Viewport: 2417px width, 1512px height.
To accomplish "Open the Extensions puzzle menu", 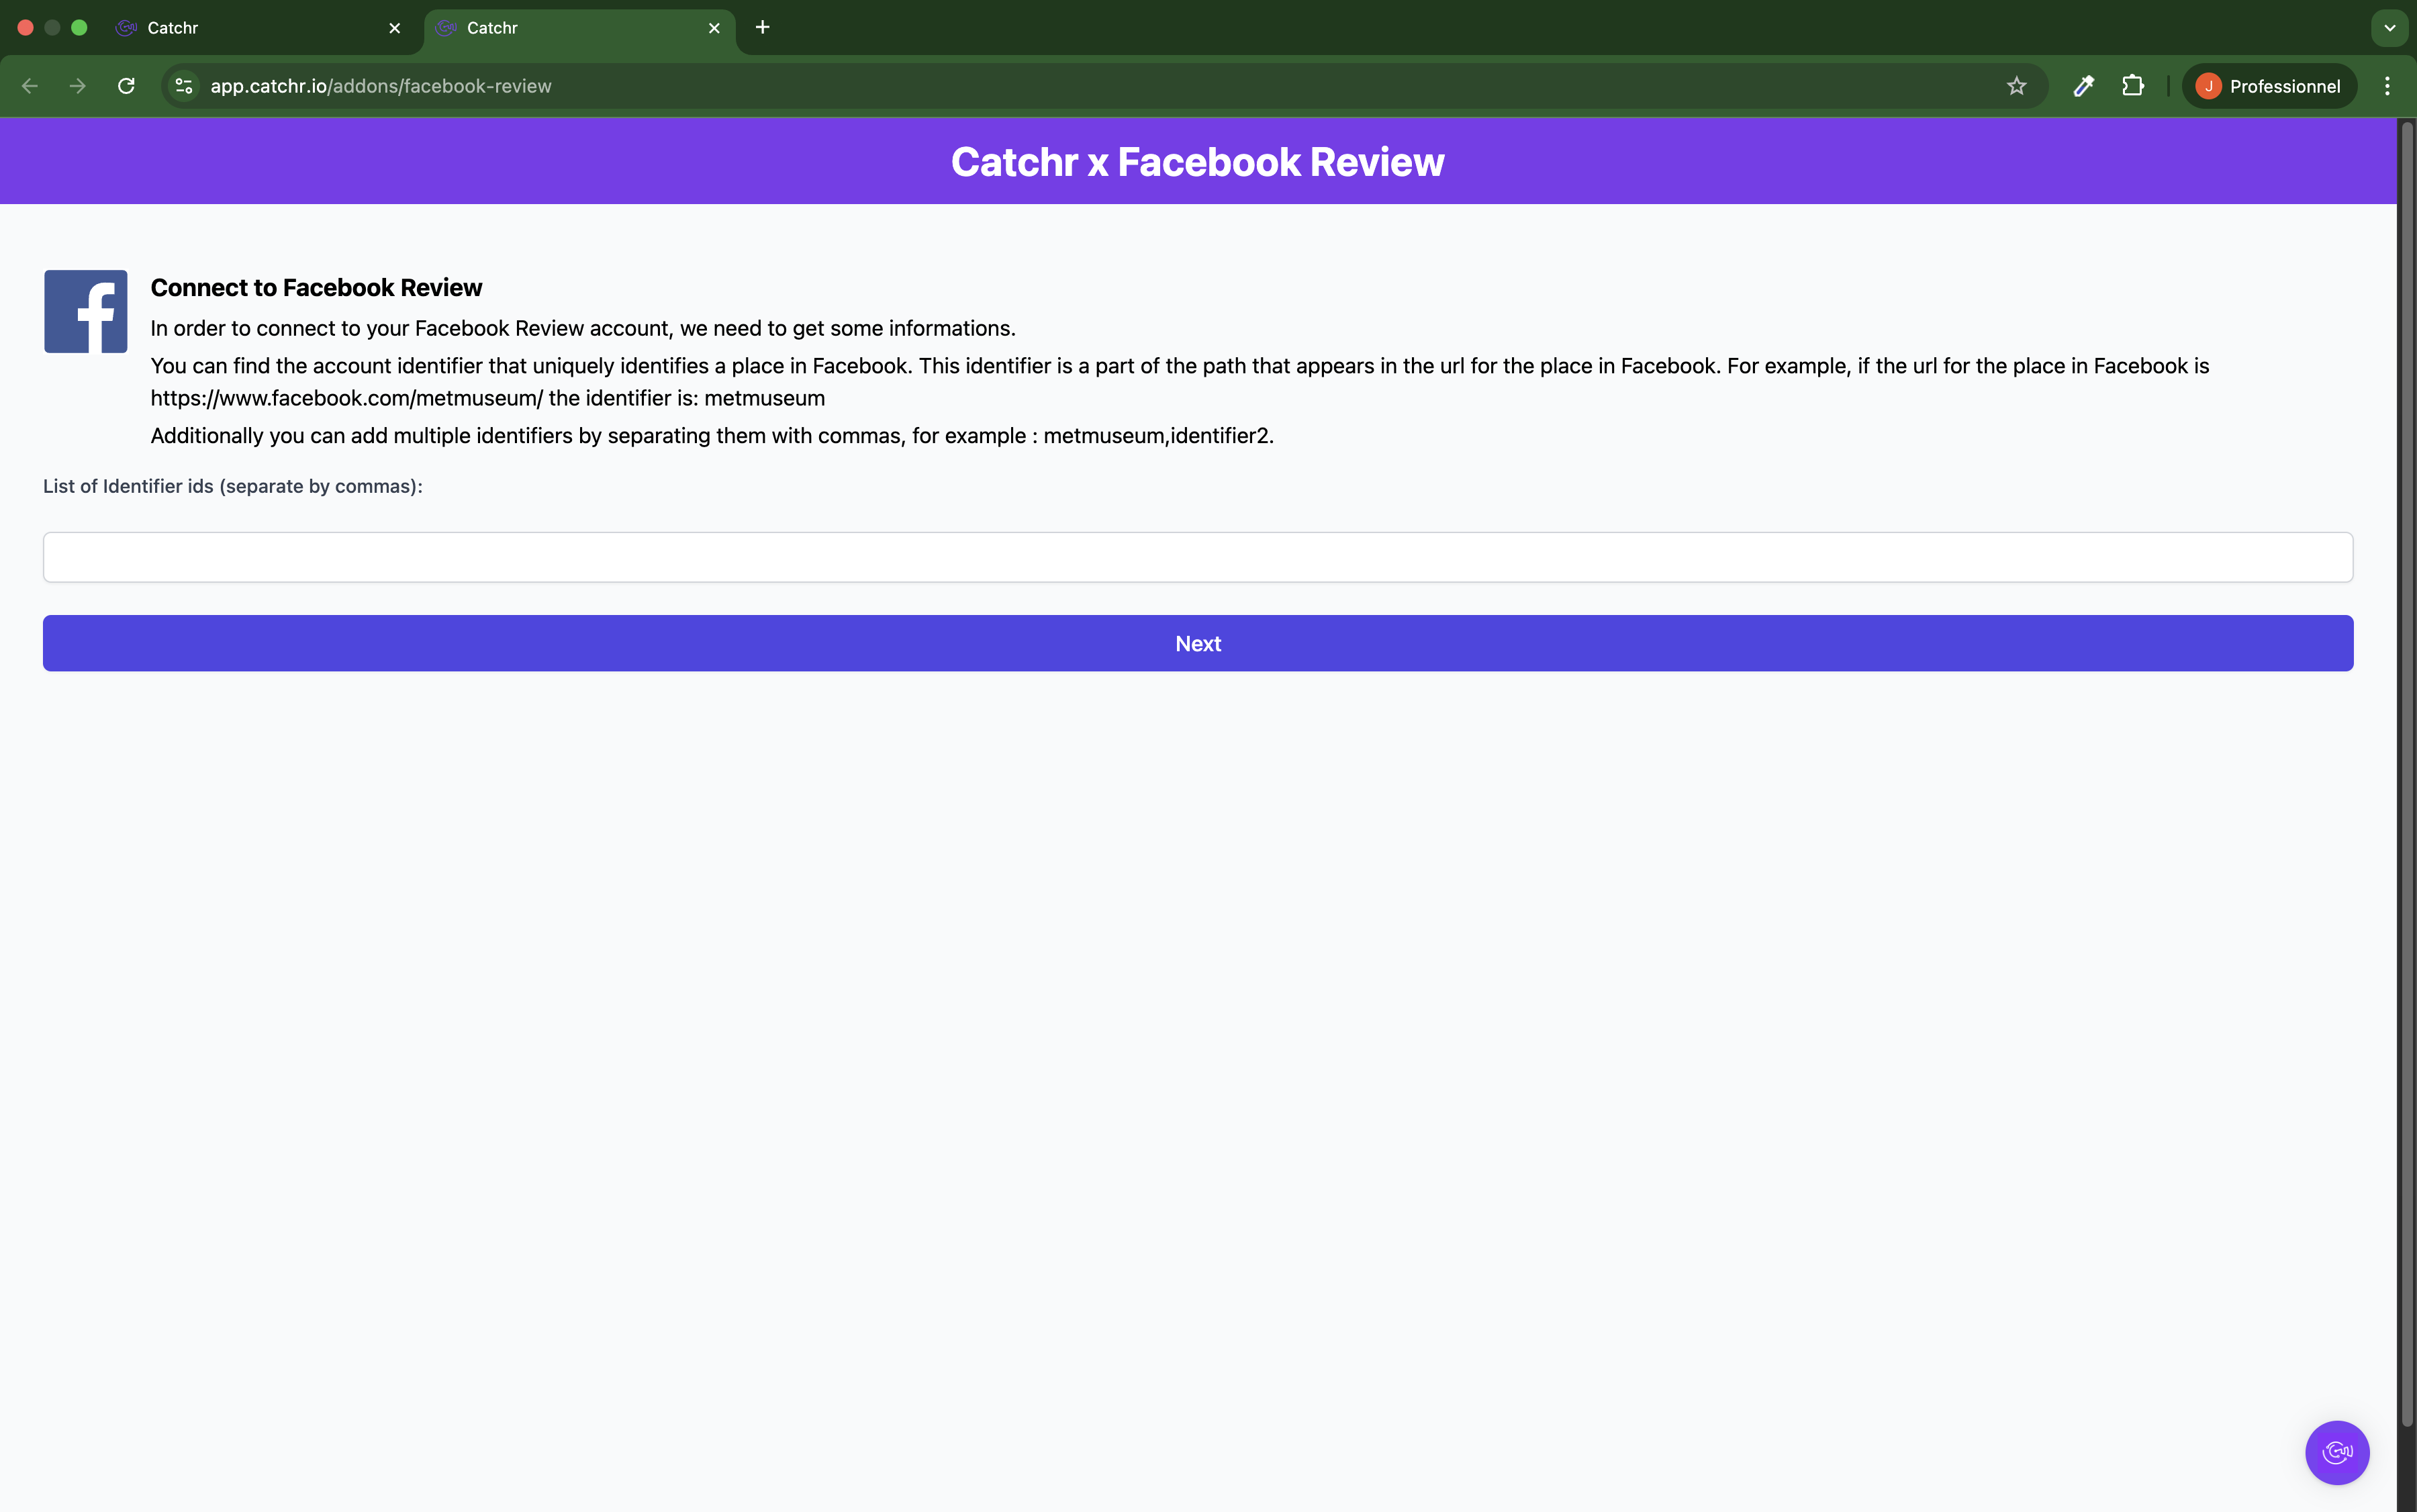I will coord(2132,86).
